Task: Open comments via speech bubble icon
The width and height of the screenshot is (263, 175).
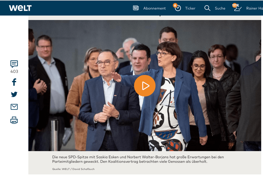Action: [14, 64]
